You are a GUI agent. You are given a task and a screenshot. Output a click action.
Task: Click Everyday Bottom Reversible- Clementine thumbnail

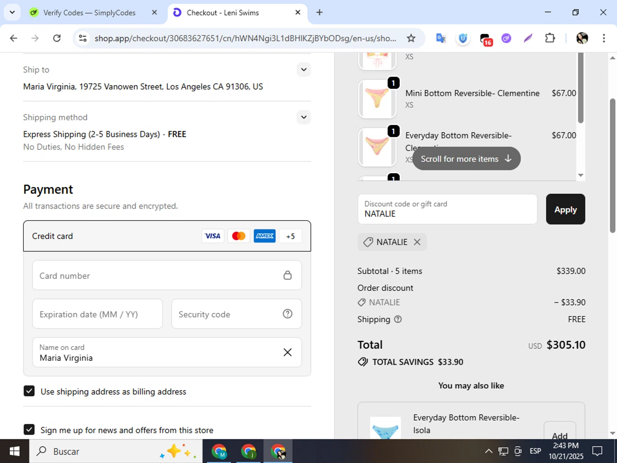point(377,147)
